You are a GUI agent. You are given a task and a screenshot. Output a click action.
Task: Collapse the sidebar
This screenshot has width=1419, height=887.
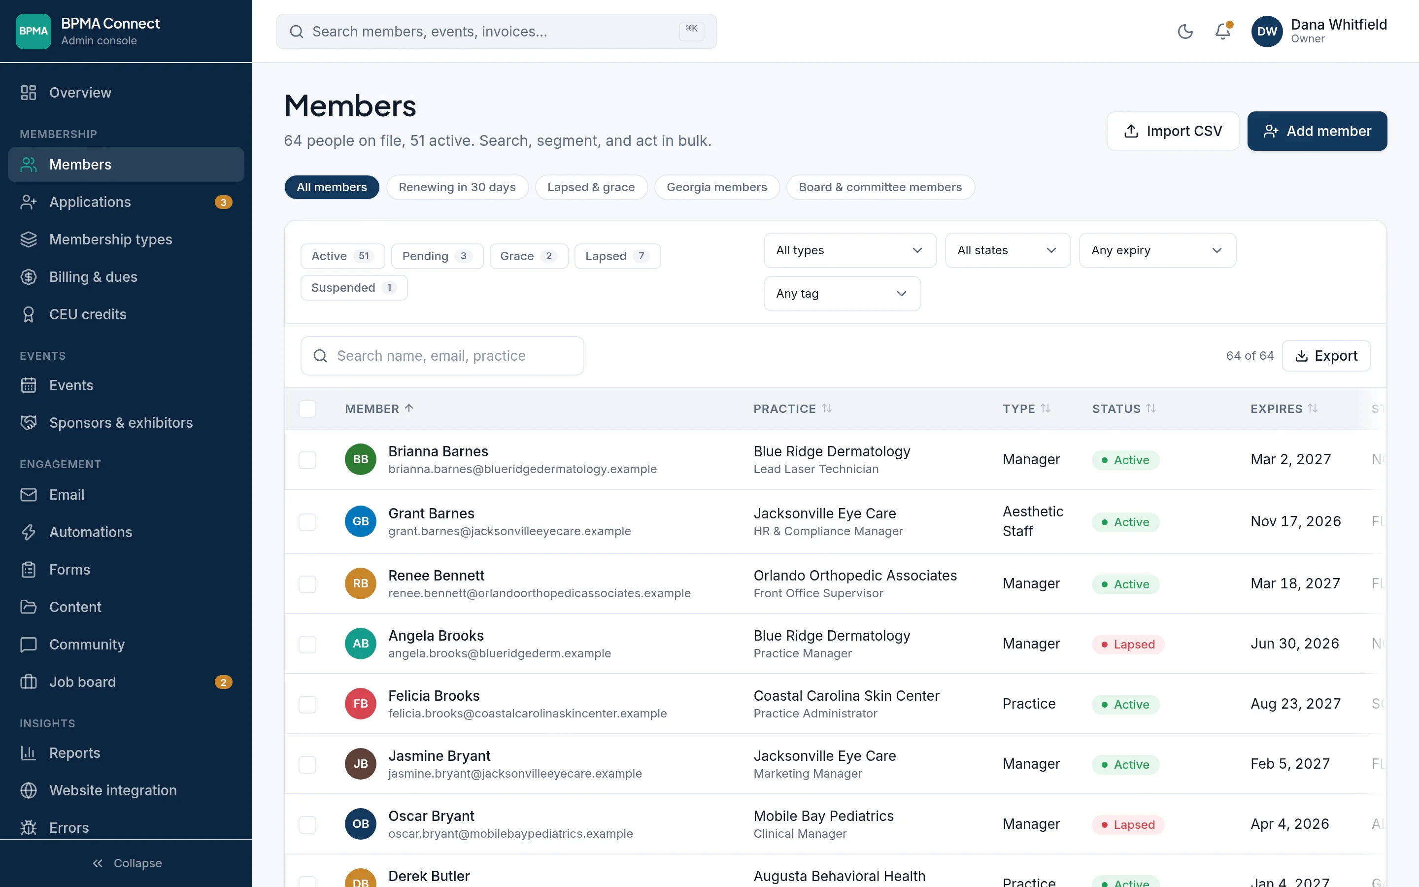[126, 863]
